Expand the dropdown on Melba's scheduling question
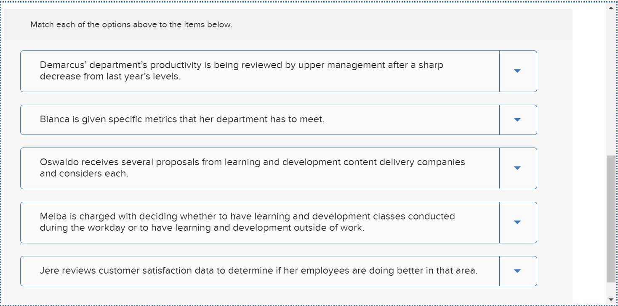Viewport: 618px width, 306px height. click(518, 222)
